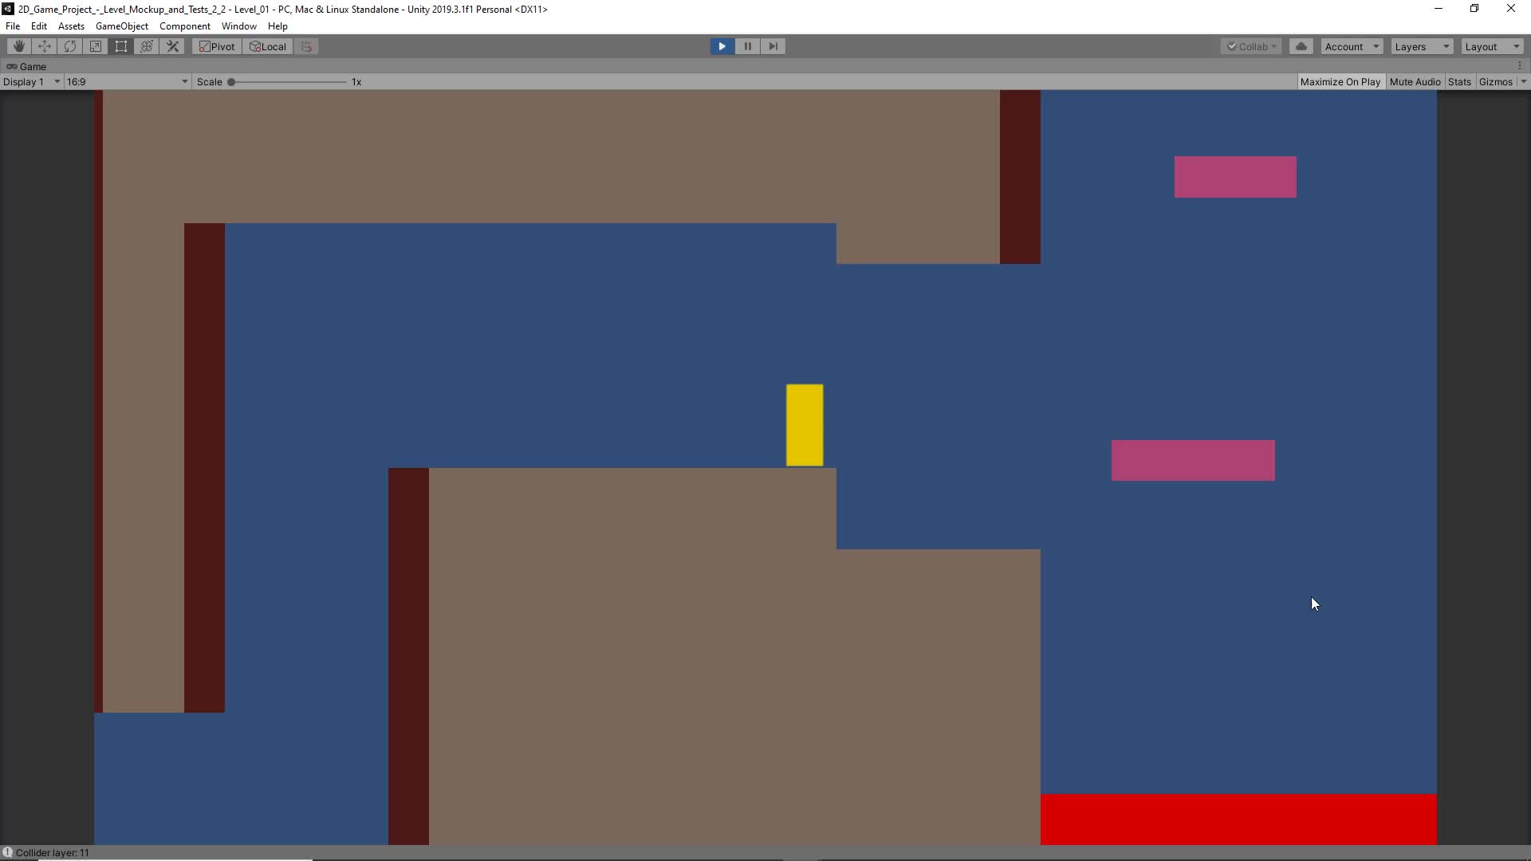The width and height of the screenshot is (1531, 861).
Task: Open the Display 1 dropdown
Action: [31, 81]
